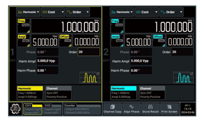
Task: Open channel 1 Harmonic waveform dropdown
Action: (x=28, y=12)
